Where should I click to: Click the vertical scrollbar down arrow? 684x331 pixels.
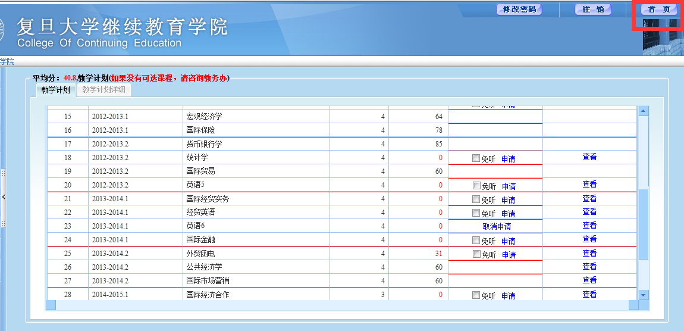click(642, 295)
